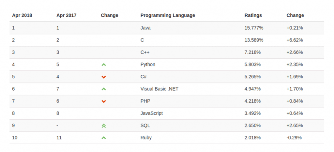Click the red down arrow in C# row
Screen dimensions: 334x152
[x=103, y=77]
